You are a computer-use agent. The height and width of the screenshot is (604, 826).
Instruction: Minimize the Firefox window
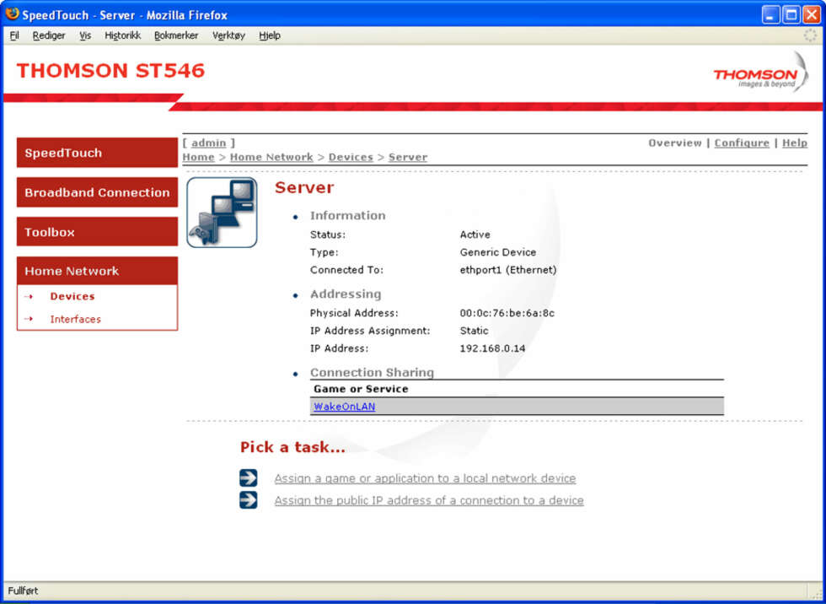click(x=770, y=14)
